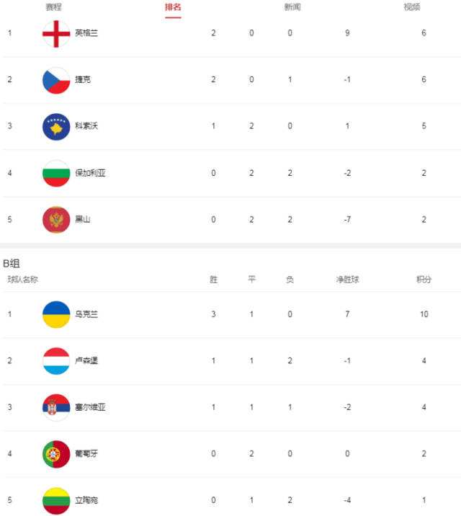
Task: Click the 净胜球 goal difference header
Action: click(x=347, y=280)
